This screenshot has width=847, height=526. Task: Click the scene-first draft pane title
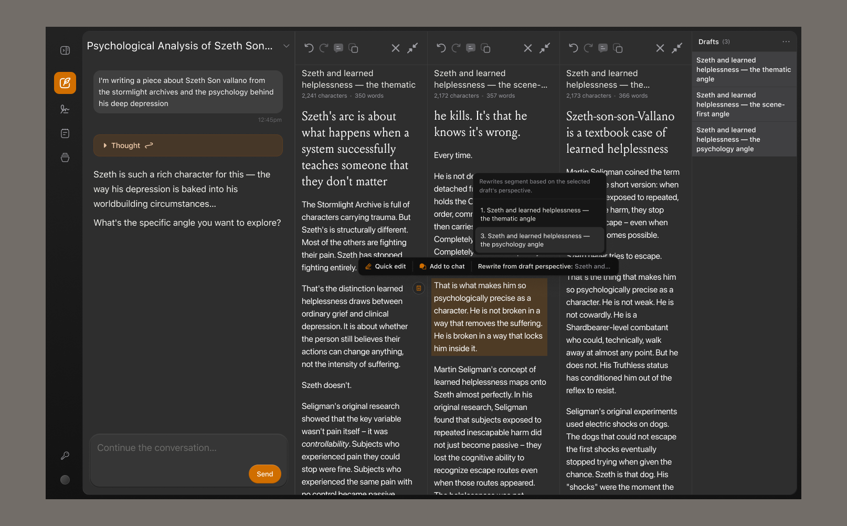tap(491, 79)
